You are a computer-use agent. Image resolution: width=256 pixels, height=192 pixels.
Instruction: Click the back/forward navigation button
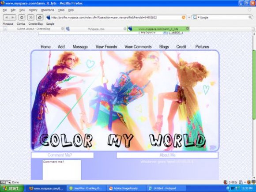point(10,17)
